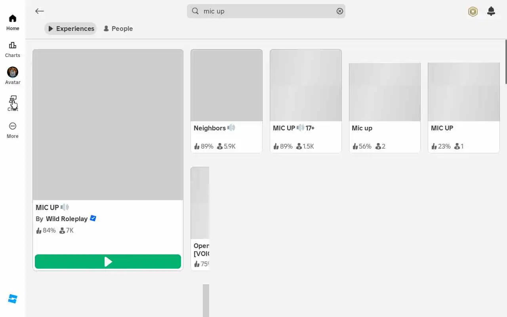Open the More menu
The width and height of the screenshot is (507, 317).
pos(13,130)
